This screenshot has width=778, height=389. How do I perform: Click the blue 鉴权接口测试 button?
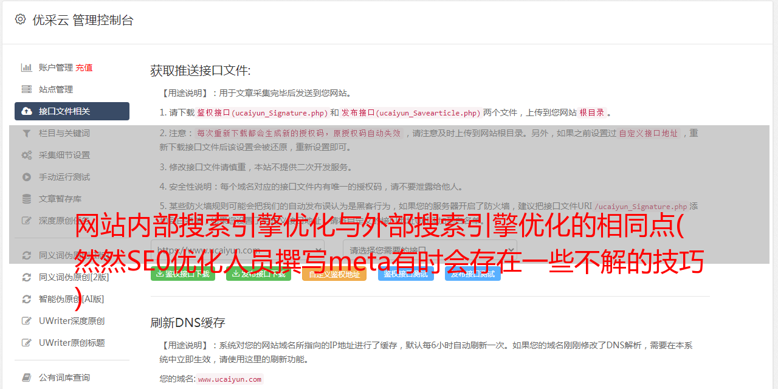[x=406, y=274]
